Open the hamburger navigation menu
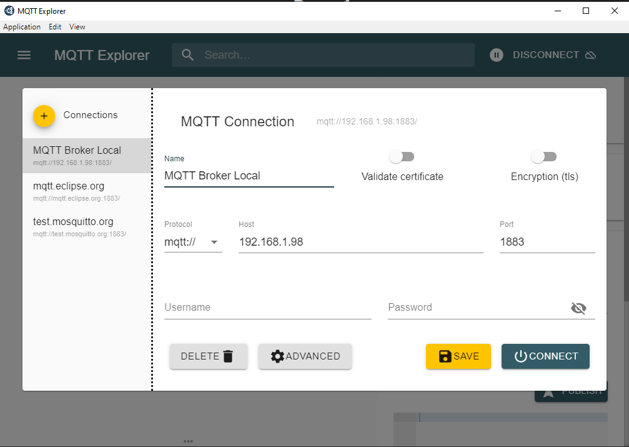Image resolution: width=629 pixels, height=447 pixels. [24, 55]
